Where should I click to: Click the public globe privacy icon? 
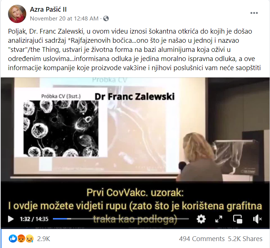pyautogui.click(x=106, y=18)
